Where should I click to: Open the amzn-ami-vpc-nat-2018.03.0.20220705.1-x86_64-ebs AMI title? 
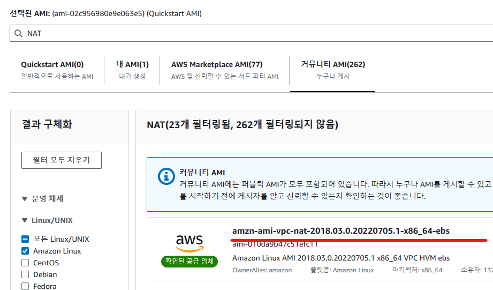coord(341,231)
